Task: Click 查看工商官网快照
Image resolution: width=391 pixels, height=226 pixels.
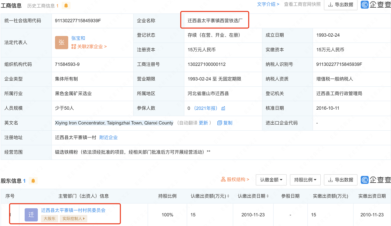Action: (302, 5)
